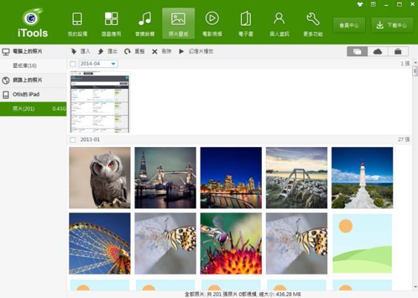
Task: Export photos with 匯出 button
Action: pyautogui.click(x=107, y=51)
